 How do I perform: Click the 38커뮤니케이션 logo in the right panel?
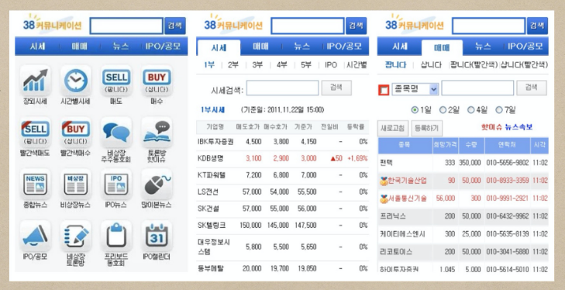point(414,24)
